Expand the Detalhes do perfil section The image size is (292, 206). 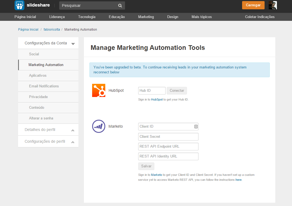pos(73,130)
